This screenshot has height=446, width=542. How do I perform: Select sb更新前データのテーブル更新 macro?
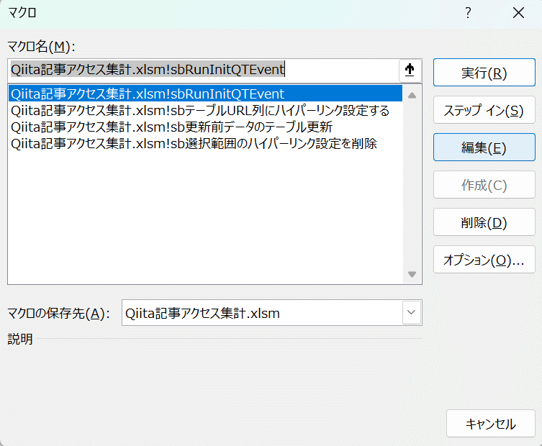click(x=205, y=127)
